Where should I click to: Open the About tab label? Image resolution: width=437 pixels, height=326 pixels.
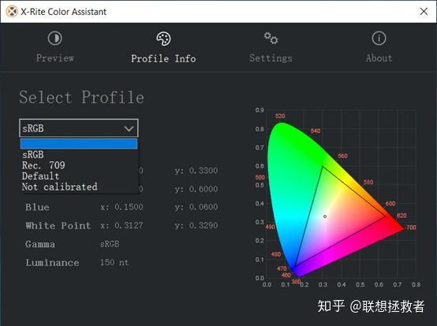coord(379,58)
